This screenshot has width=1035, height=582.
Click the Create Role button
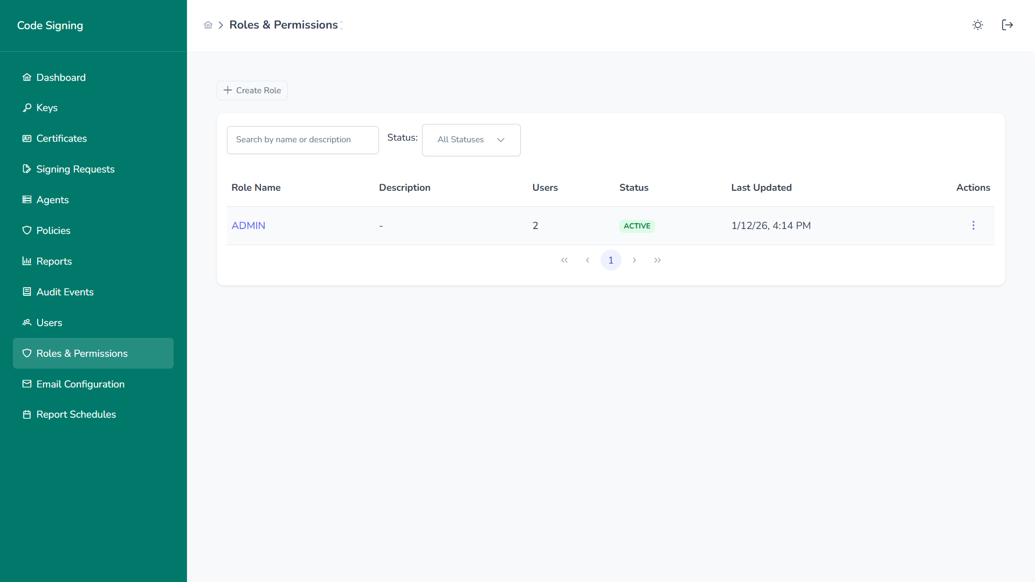252,91
